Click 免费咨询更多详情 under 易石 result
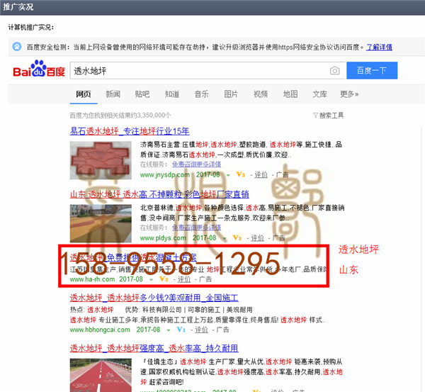This screenshot has height=392, width=425. click(x=196, y=164)
